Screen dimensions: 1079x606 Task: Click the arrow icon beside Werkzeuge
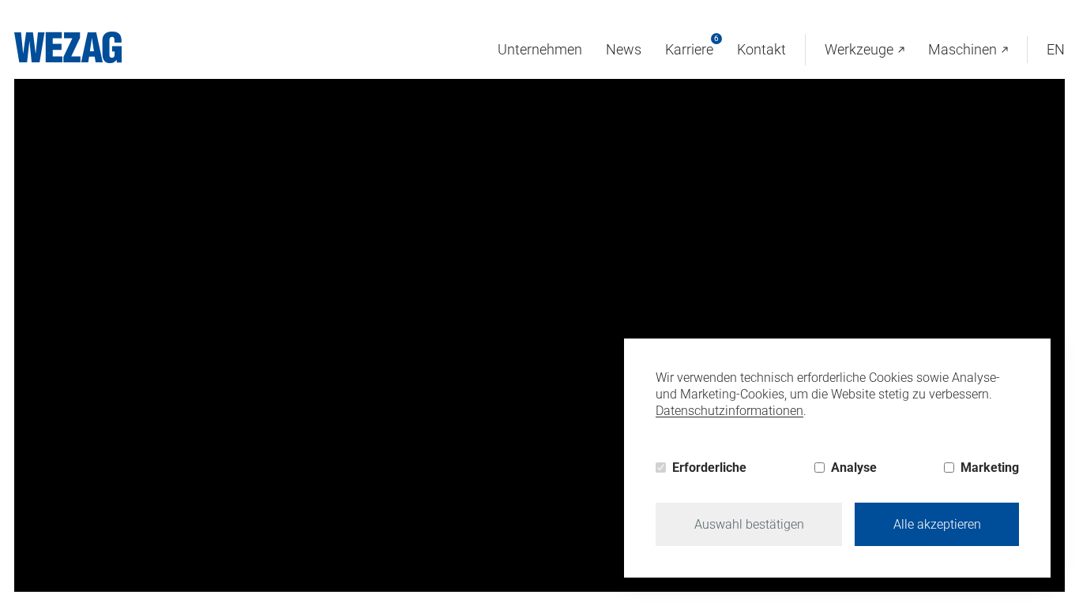[901, 50]
